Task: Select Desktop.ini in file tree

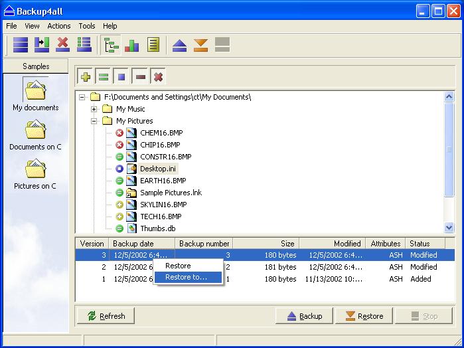Action: 158,169
